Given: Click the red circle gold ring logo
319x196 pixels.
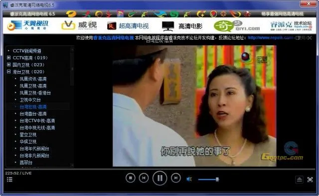Looking at the screenshot, I should (213, 14).
